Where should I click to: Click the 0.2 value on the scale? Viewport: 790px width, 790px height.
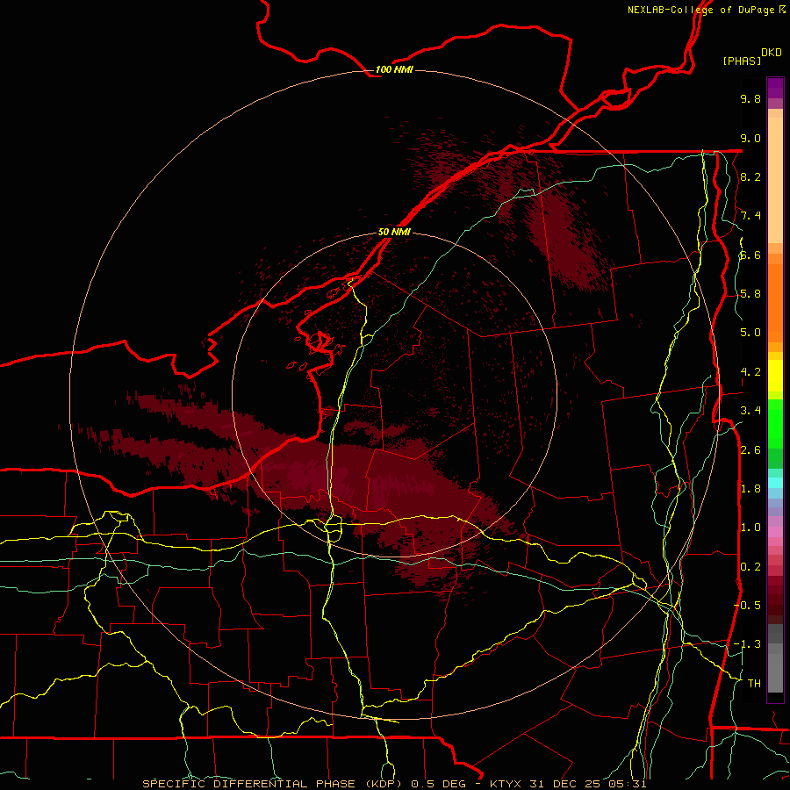(x=750, y=567)
